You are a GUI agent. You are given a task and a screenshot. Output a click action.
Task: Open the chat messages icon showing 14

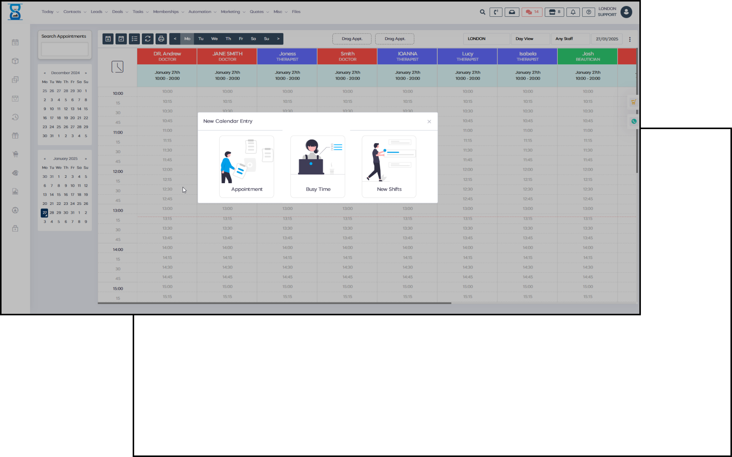(532, 12)
